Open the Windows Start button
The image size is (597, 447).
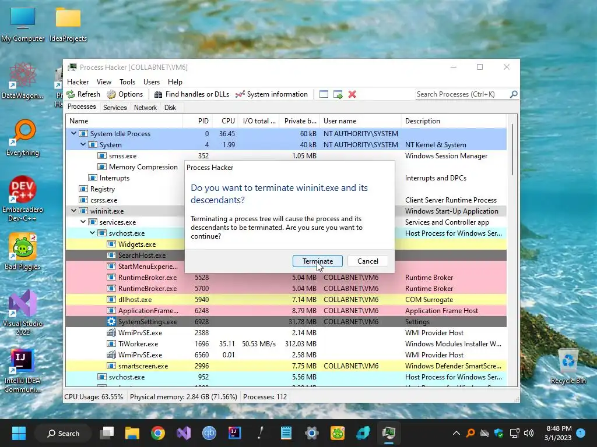(19, 433)
